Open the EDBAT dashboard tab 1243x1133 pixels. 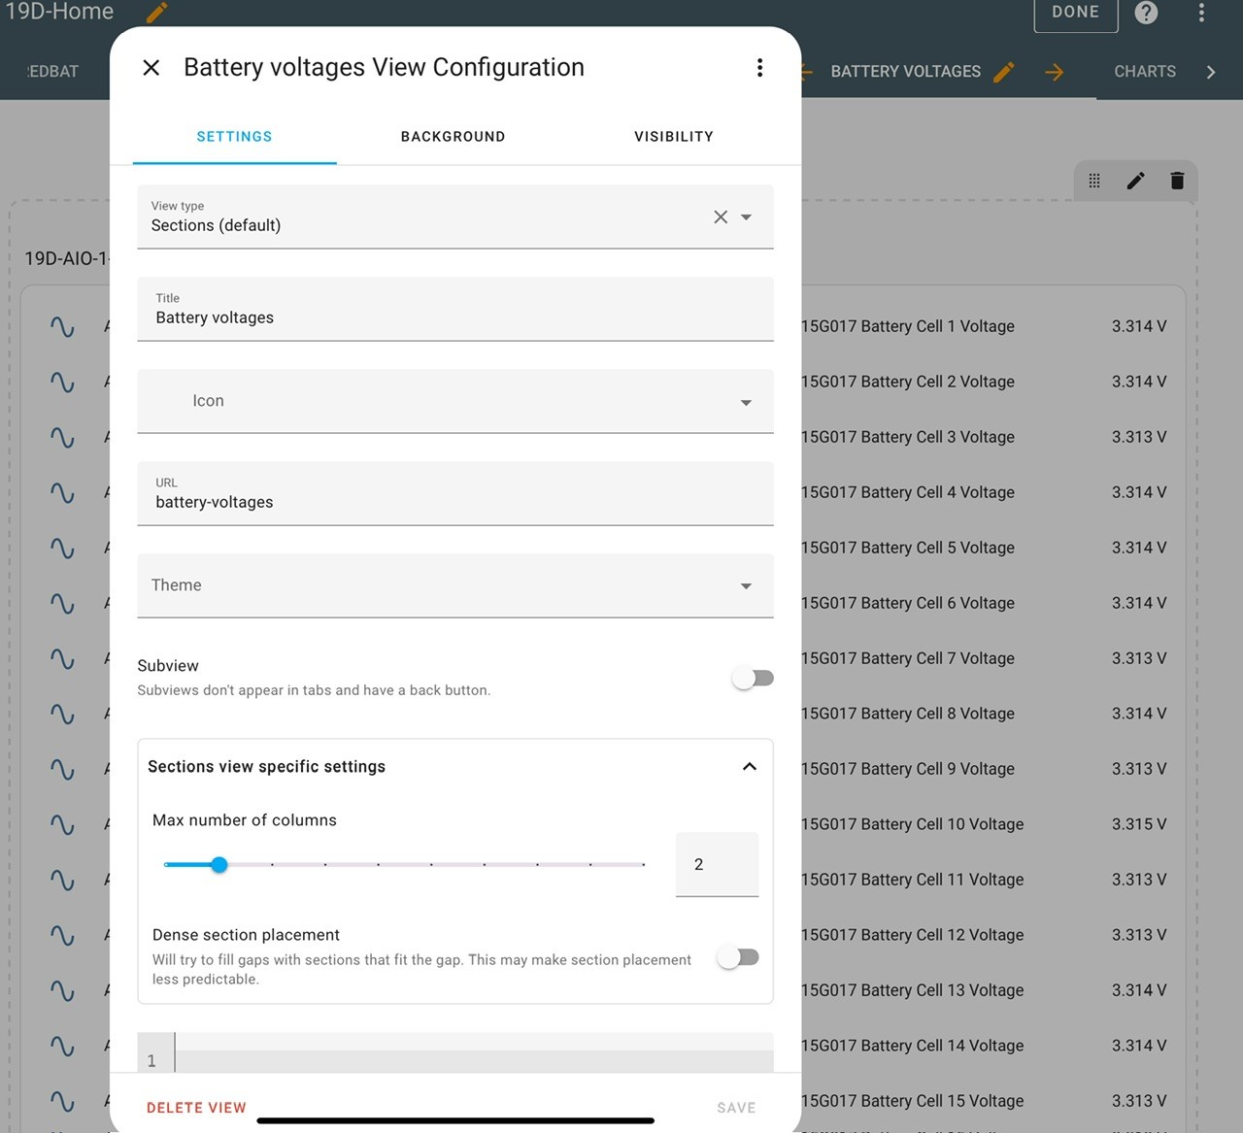coord(51,72)
